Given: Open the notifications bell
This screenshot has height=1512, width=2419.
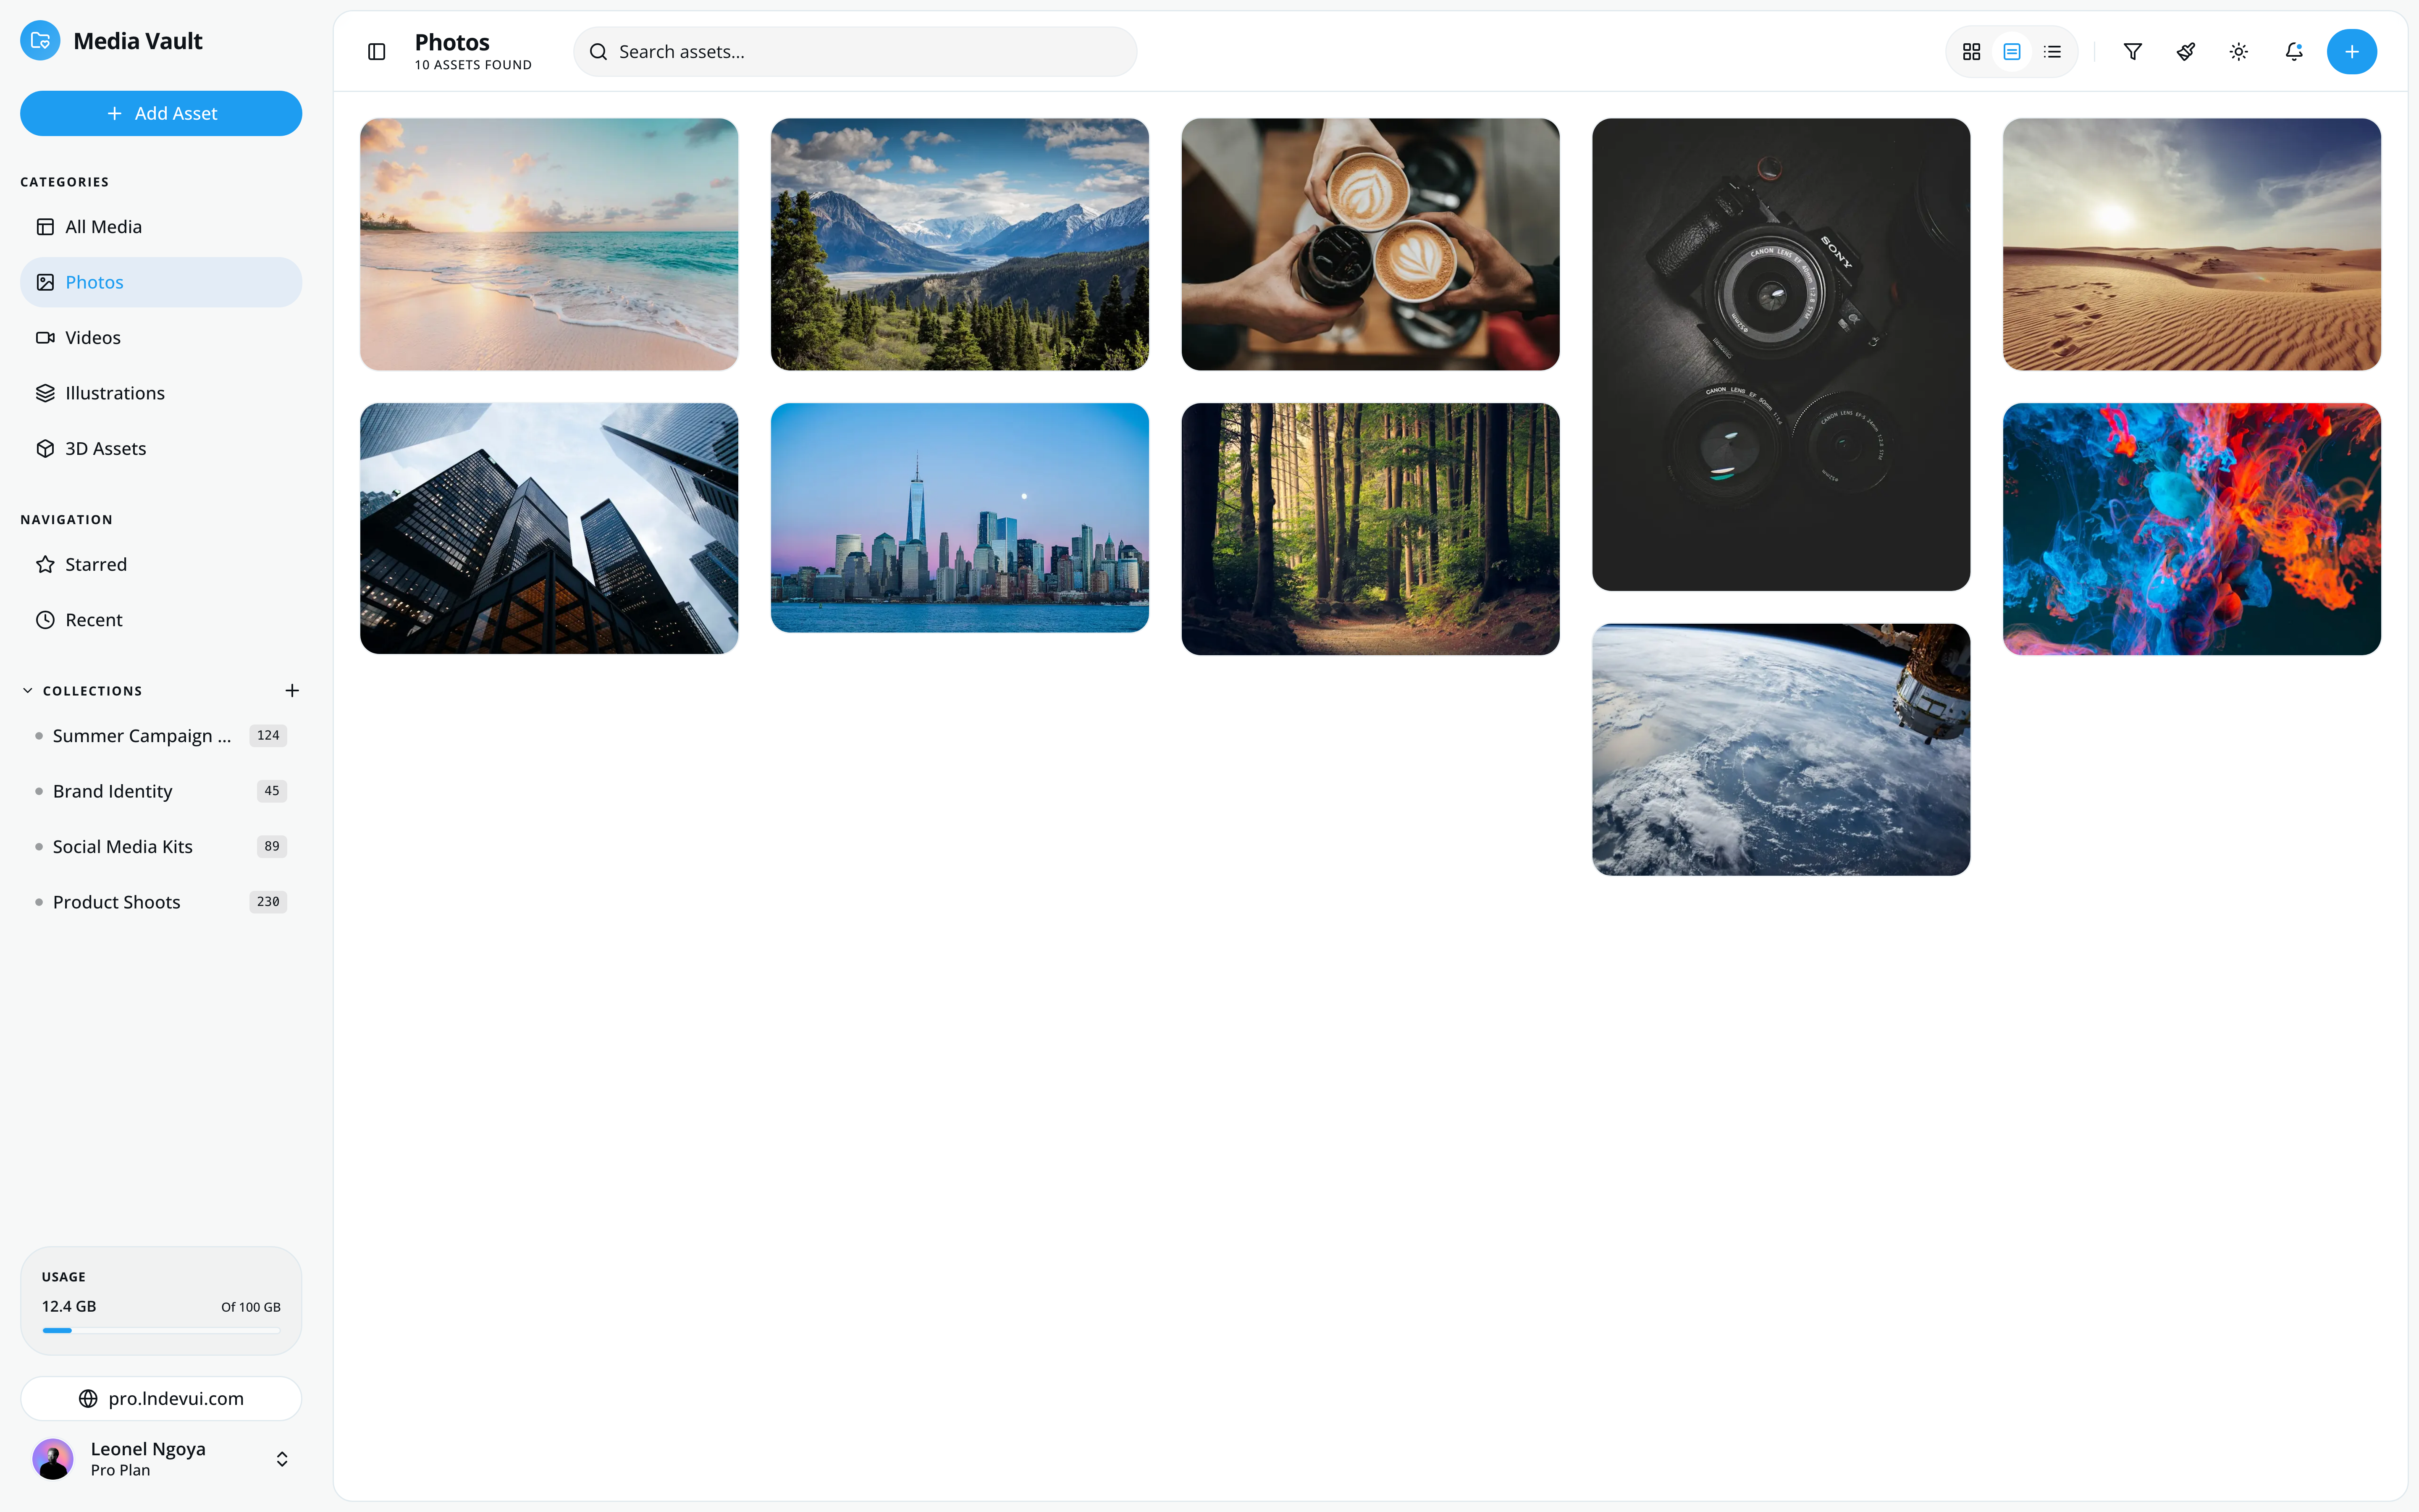Looking at the screenshot, I should click(x=2294, y=52).
